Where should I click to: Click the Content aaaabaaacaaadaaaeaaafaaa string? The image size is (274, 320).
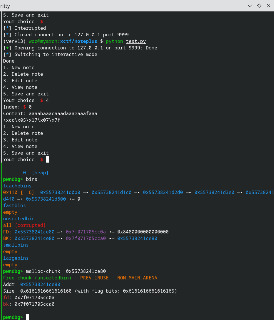pos(63,113)
